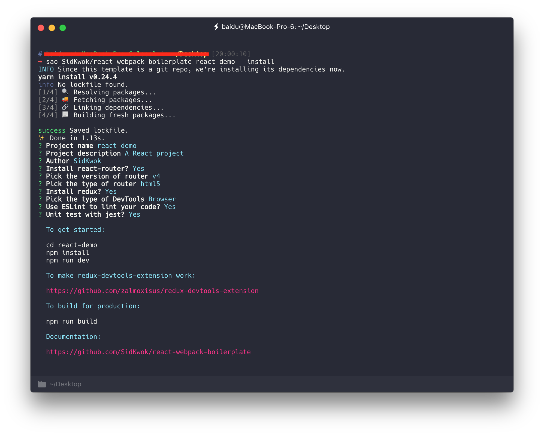Viewport: 544px width, 436px height.
Task: Click the 'cd react-demo' command text
Action: 71,245
